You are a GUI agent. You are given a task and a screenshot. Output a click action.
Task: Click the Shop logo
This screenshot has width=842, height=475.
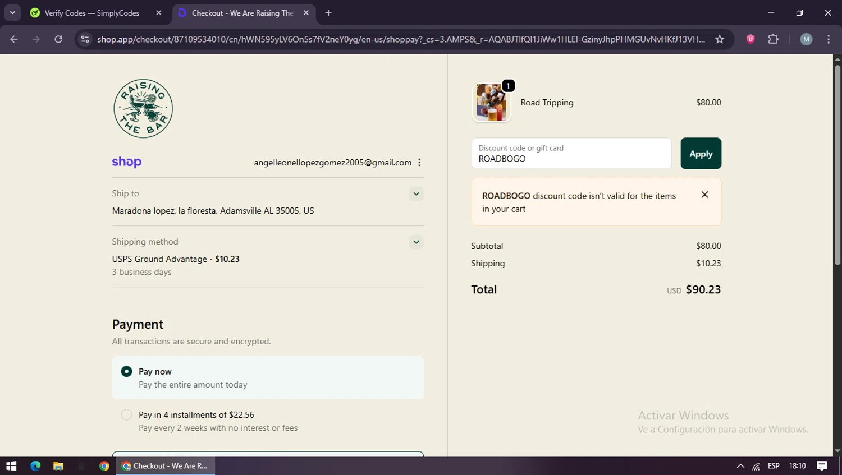point(127,162)
